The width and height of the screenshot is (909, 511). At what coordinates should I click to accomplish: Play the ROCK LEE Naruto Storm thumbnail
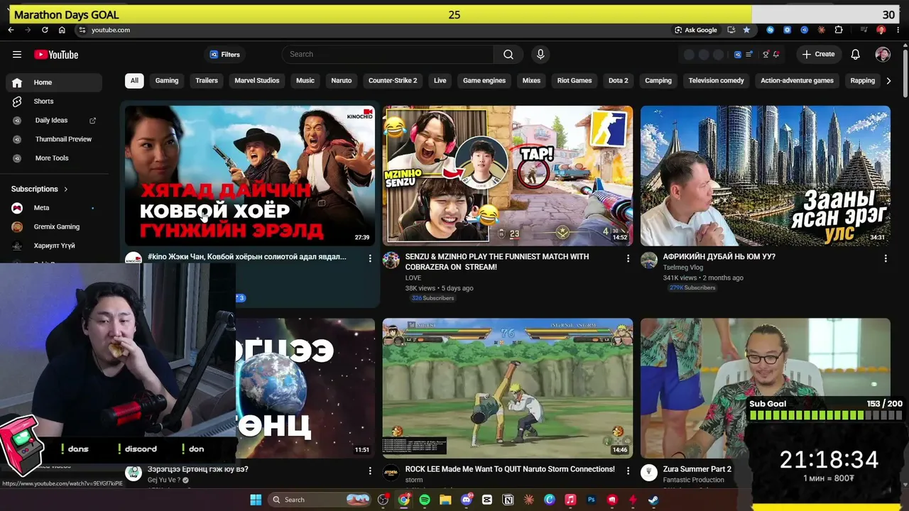click(x=508, y=388)
